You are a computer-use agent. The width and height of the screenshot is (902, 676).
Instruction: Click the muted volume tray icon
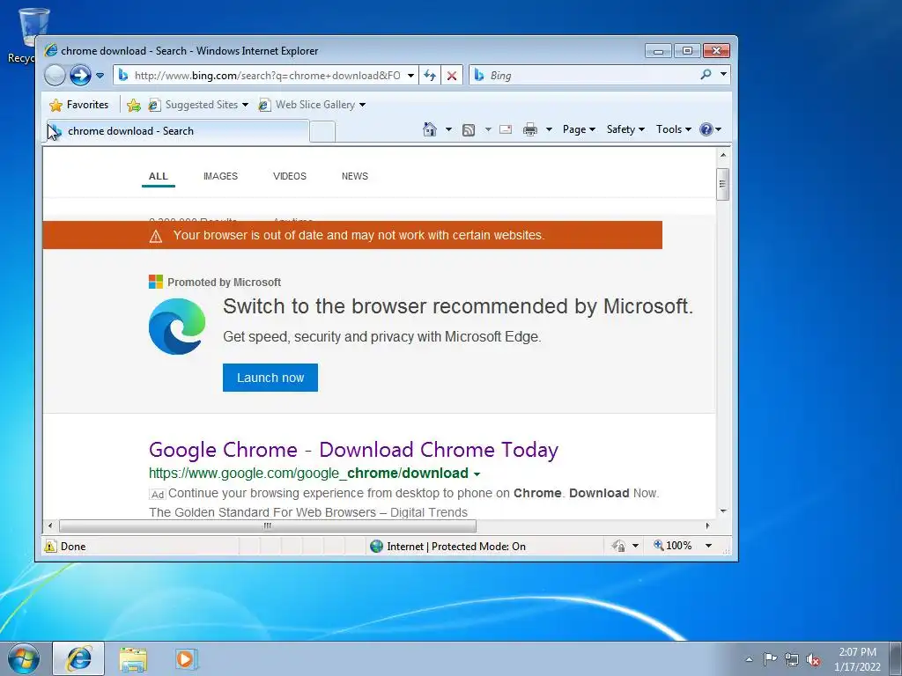click(x=813, y=660)
